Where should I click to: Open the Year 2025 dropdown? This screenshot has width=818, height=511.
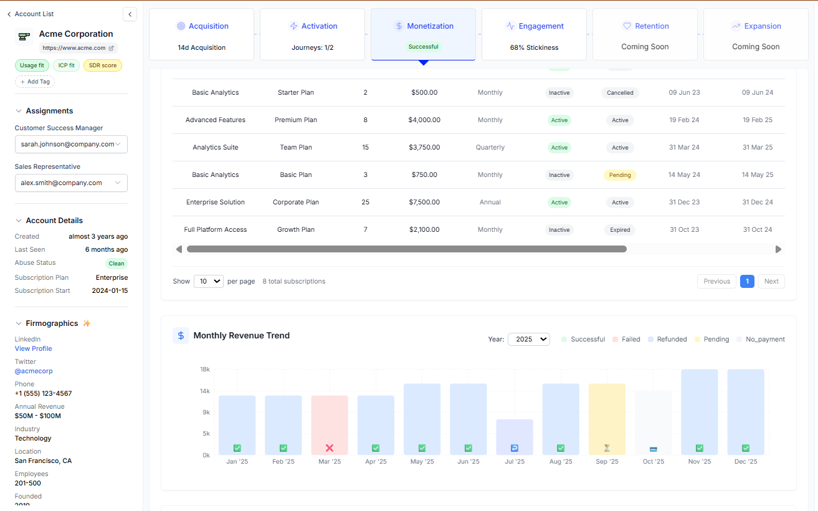click(x=528, y=339)
